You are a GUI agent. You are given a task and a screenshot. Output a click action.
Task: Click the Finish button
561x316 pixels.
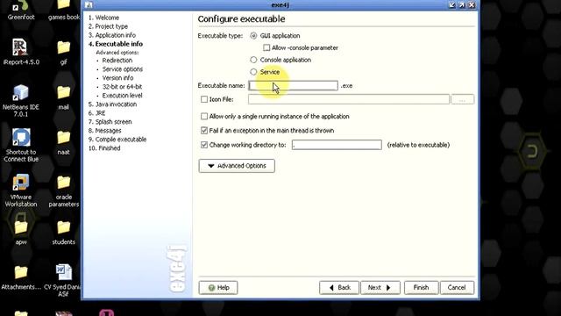point(421,288)
